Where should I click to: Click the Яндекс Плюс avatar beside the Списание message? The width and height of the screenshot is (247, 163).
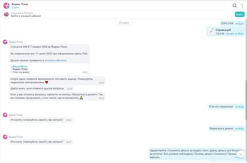coord(5,42)
